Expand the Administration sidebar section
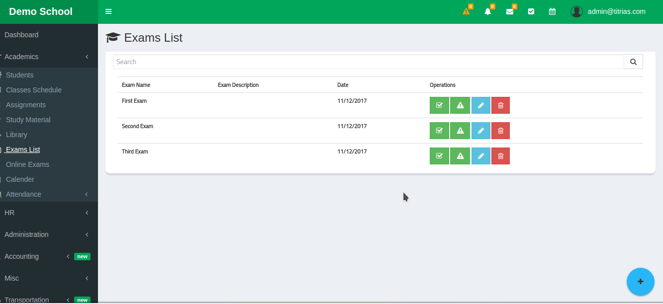 (49, 234)
